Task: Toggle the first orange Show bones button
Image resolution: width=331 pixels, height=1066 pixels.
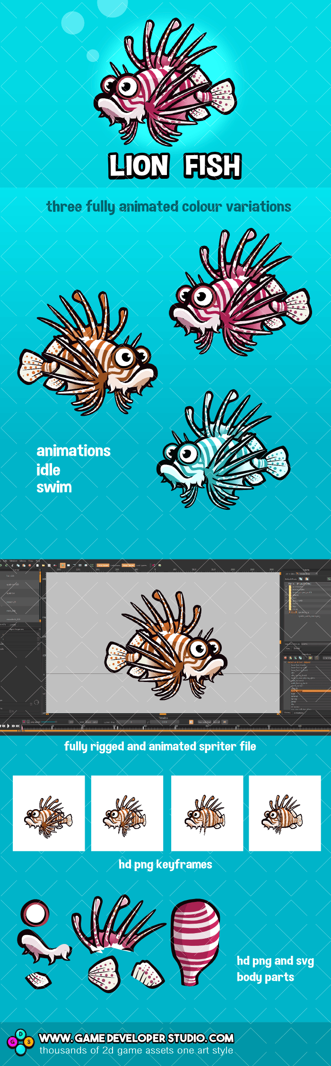Action: pos(103,565)
